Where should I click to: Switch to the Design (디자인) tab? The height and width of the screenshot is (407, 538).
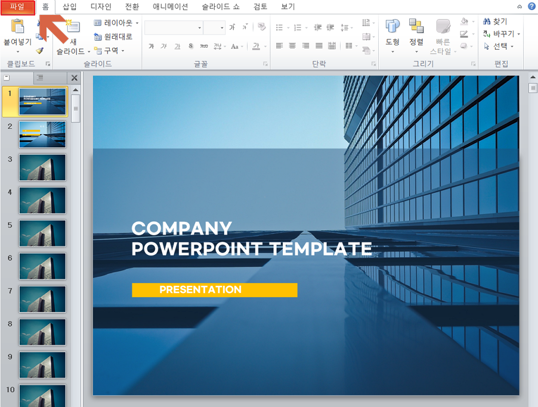pos(101,7)
